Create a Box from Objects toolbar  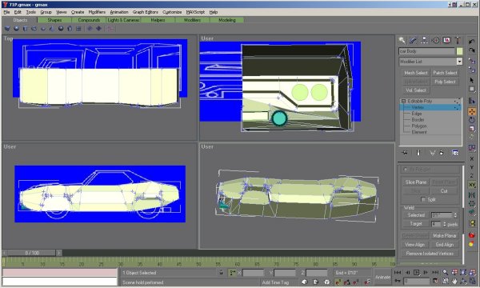(7, 29)
